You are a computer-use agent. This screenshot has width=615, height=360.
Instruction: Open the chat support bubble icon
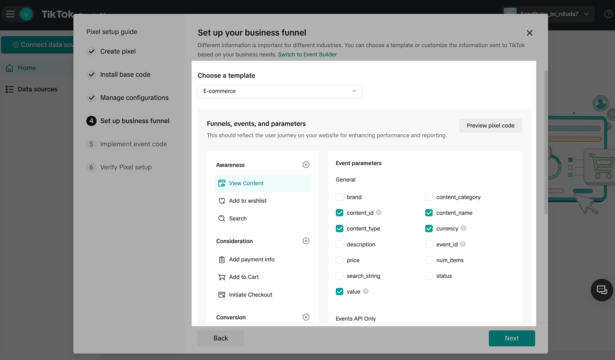pos(602,290)
